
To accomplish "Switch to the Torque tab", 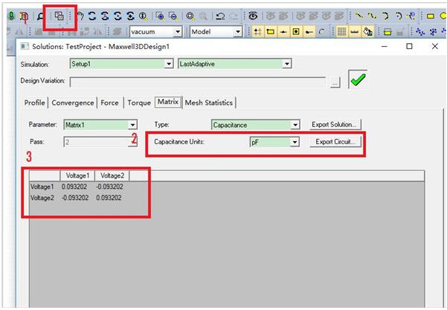I will click(139, 103).
